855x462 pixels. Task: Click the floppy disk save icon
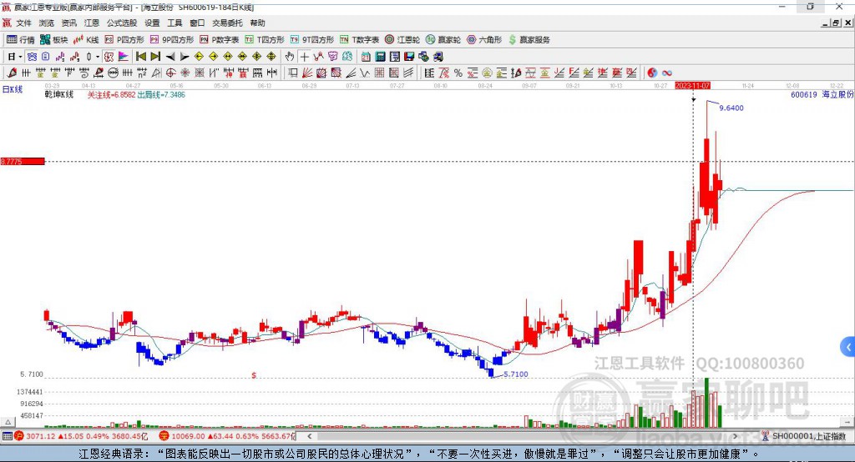(409, 57)
